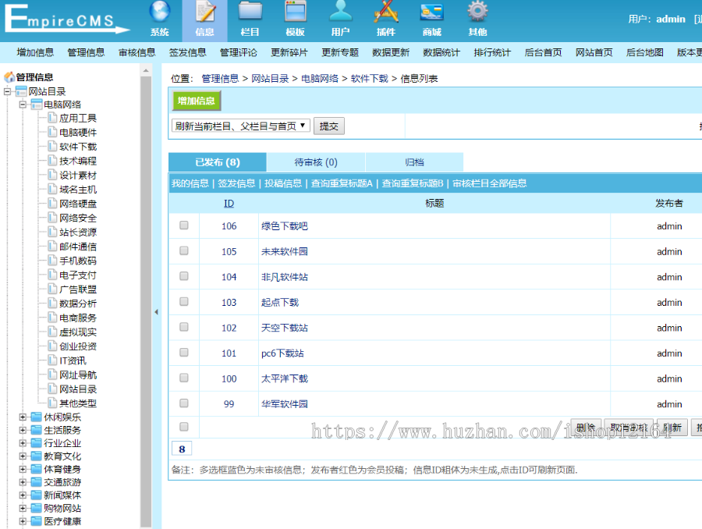Image resolution: width=702 pixels, height=529 pixels.
Task: Tick the checkbox beside article ID 103
Action: (184, 303)
